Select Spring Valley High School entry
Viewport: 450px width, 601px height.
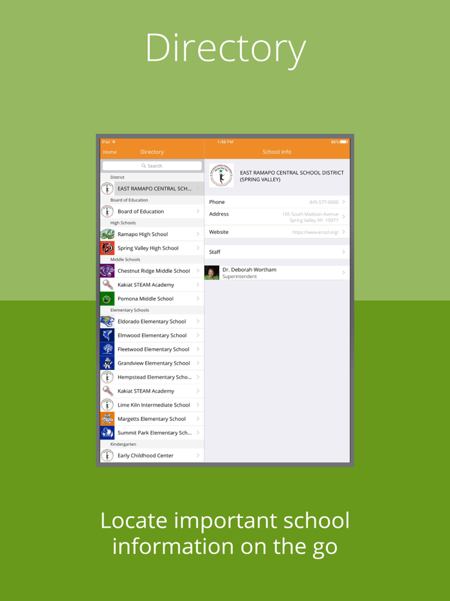click(x=152, y=248)
